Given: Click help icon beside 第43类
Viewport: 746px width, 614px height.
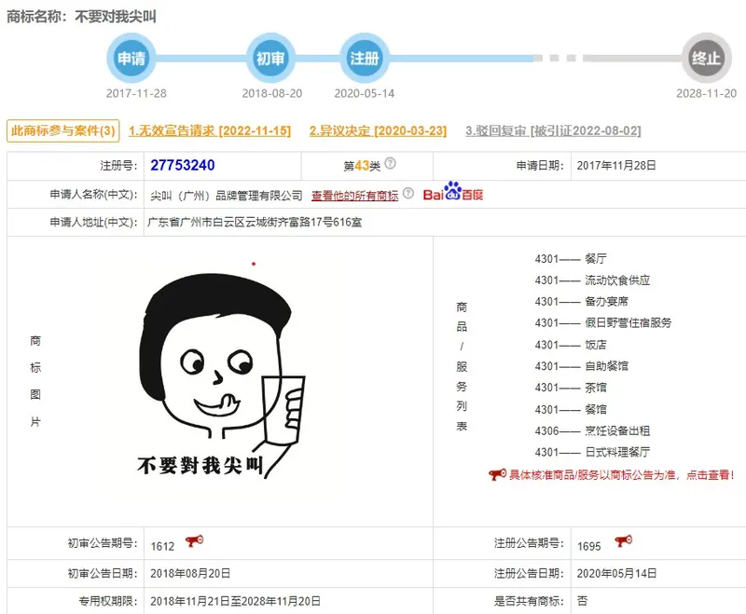Looking at the screenshot, I should click(x=390, y=163).
